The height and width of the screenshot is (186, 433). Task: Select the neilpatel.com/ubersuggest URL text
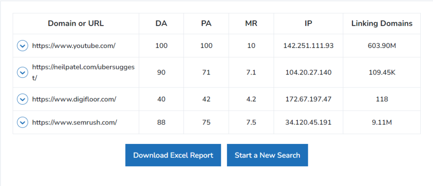click(x=83, y=72)
